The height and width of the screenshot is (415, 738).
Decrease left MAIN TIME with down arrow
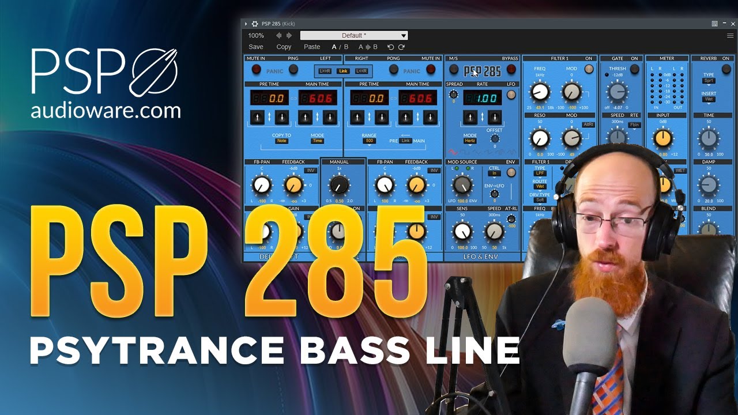(x=331, y=118)
